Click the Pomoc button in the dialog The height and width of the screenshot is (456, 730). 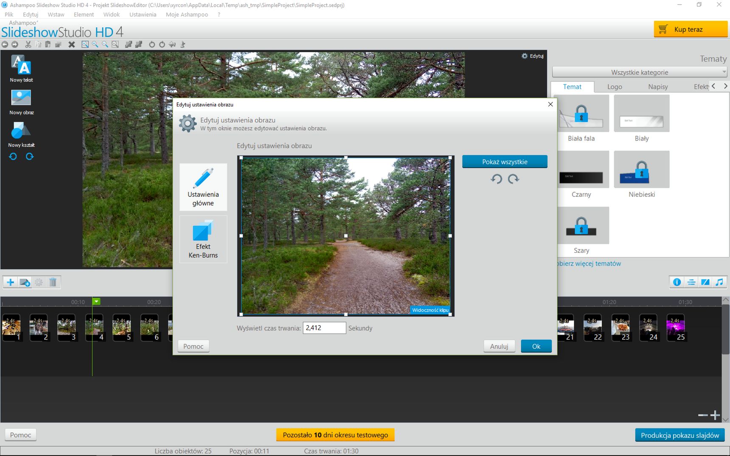click(x=194, y=346)
